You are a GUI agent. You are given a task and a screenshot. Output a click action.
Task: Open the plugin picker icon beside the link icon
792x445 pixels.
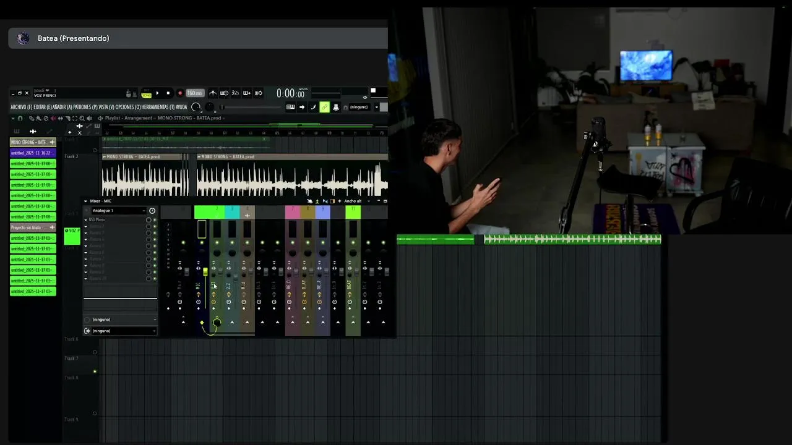(x=336, y=107)
